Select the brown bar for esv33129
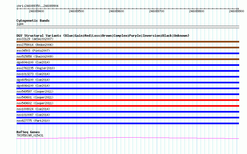247x154 pixels. pyautogui.click(x=128, y=42)
